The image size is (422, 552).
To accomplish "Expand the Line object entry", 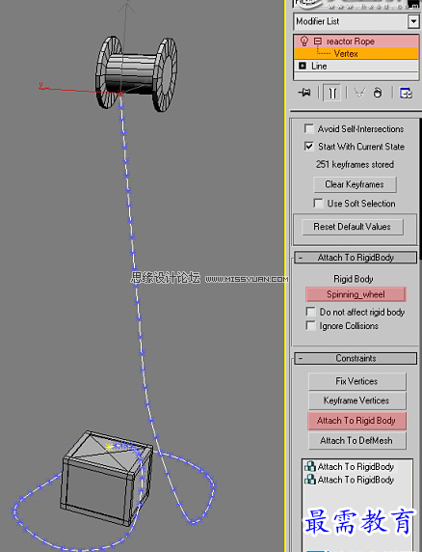I will (303, 66).
